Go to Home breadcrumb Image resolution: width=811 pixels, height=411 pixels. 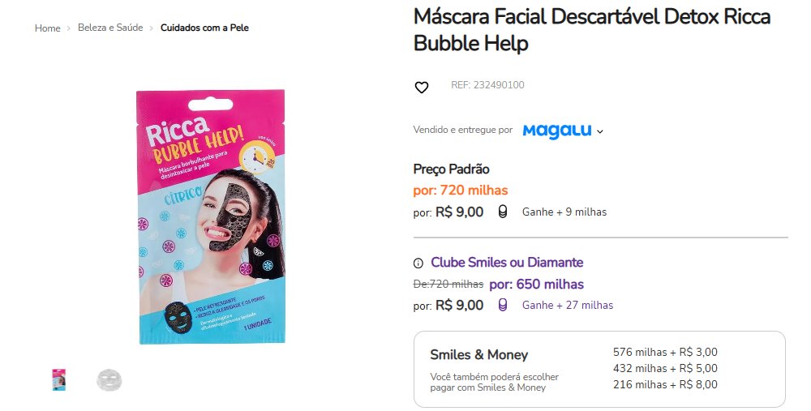point(48,28)
